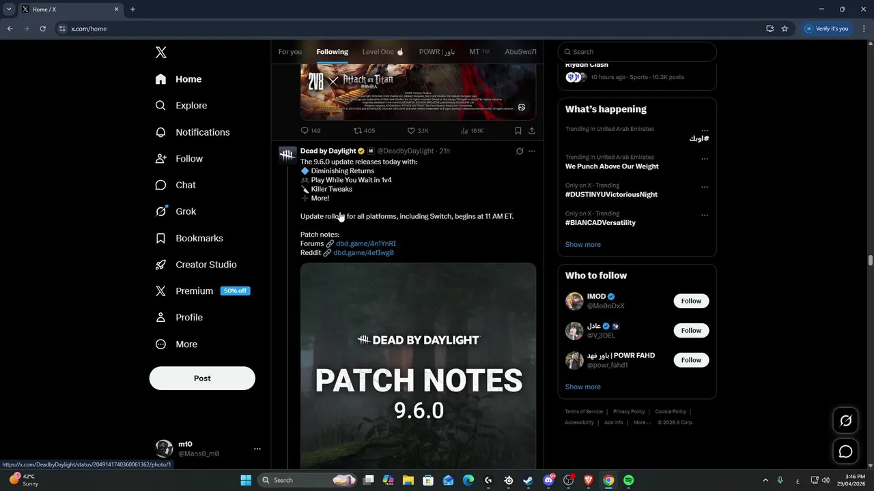Viewport: 874px width, 491px height.
Task: Bookmark this page with star icon
Action: click(x=785, y=29)
